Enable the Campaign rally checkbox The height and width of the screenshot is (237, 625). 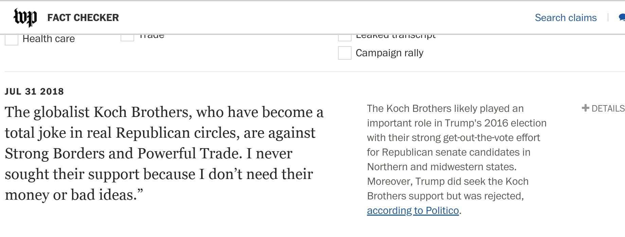pyautogui.click(x=344, y=53)
